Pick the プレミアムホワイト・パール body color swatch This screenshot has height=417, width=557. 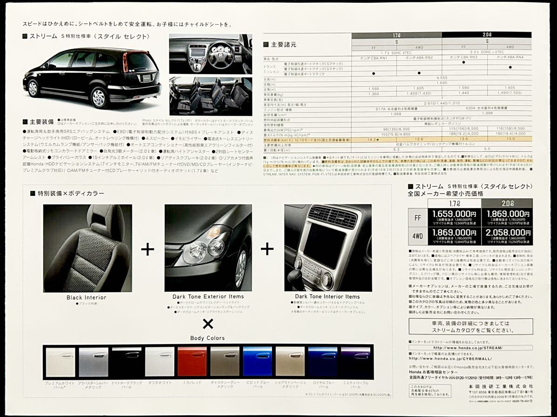pyautogui.click(x=61, y=362)
